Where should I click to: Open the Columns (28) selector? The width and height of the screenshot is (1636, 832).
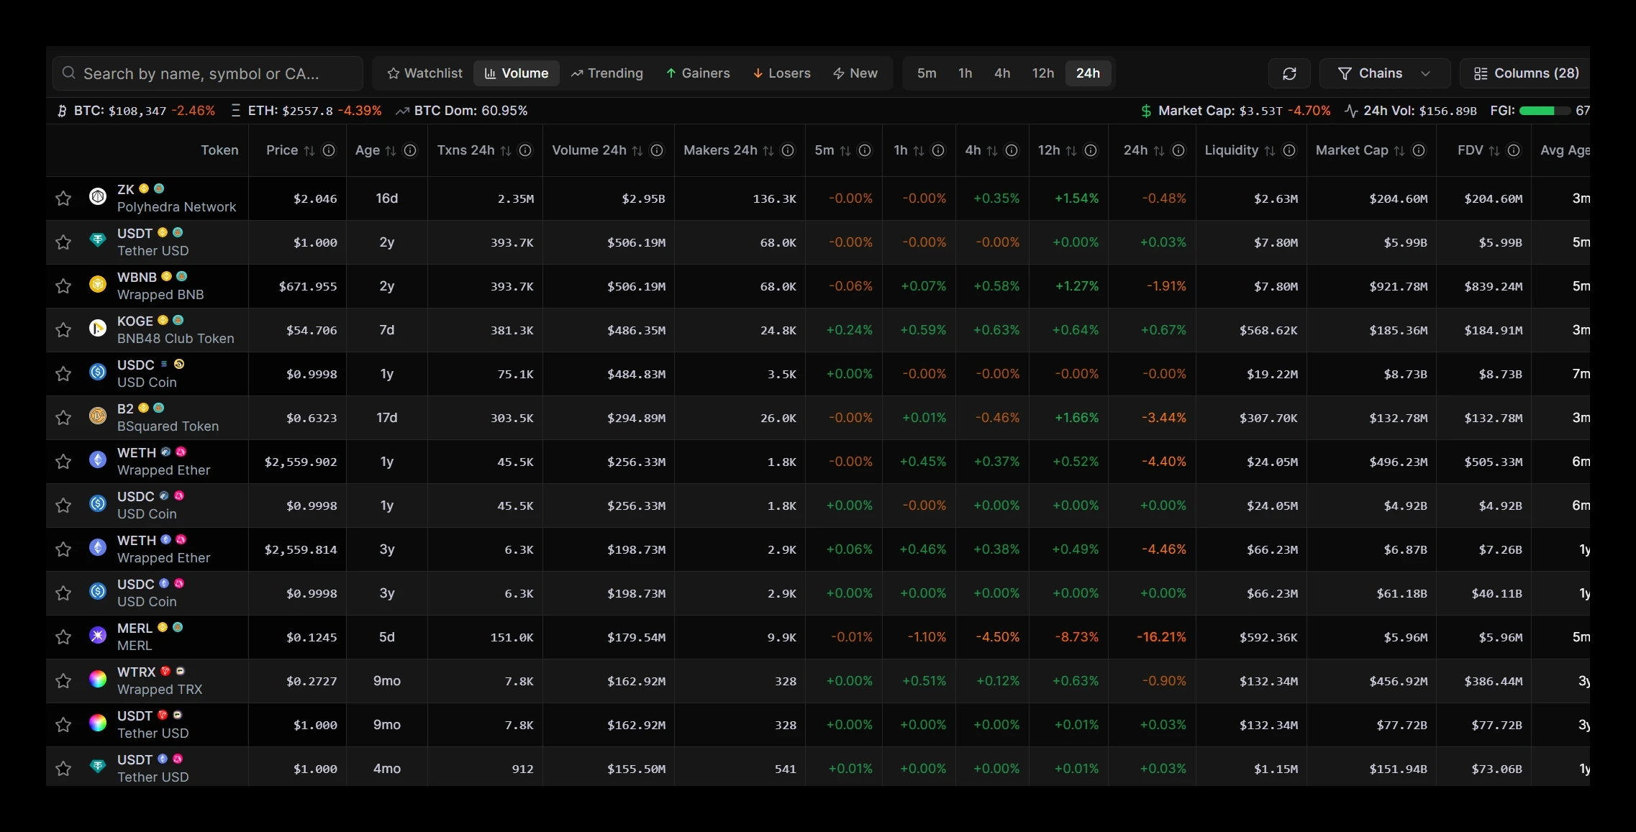pos(1526,73)
